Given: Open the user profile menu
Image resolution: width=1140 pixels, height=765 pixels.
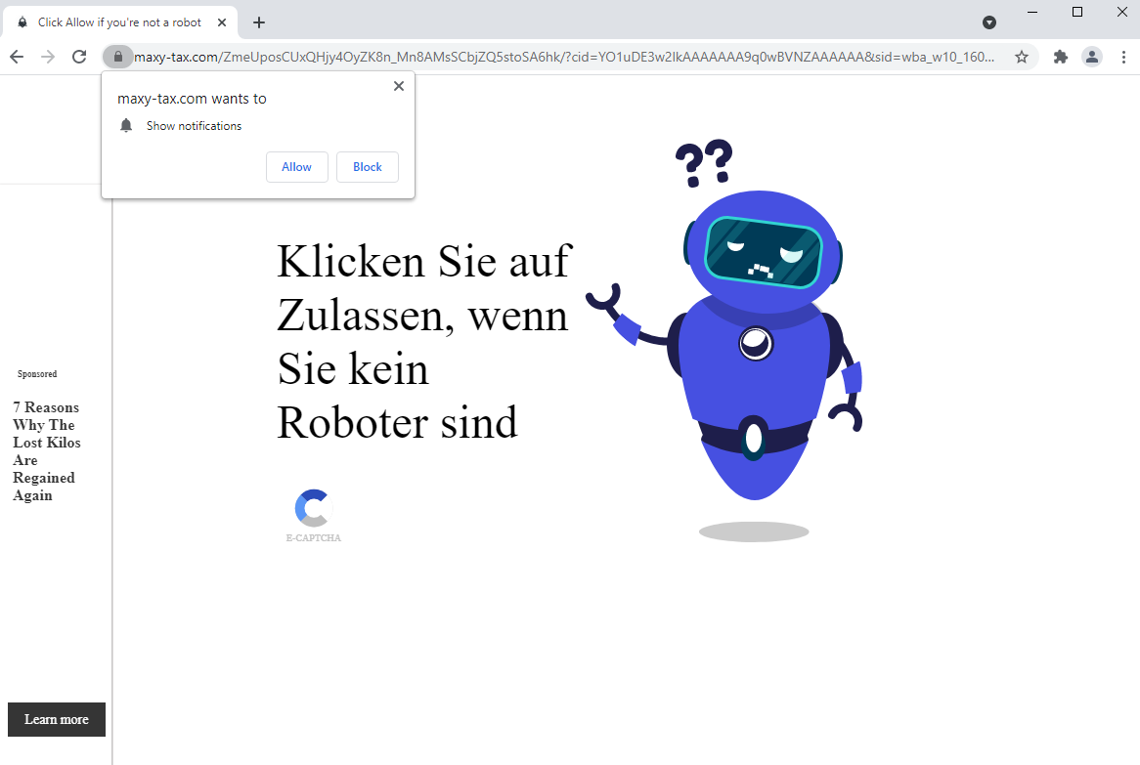Looking at the screenshot, I should pos(1092,57).
